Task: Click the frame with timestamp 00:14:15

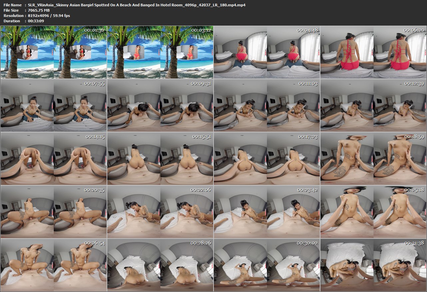Action: [54, 159]
